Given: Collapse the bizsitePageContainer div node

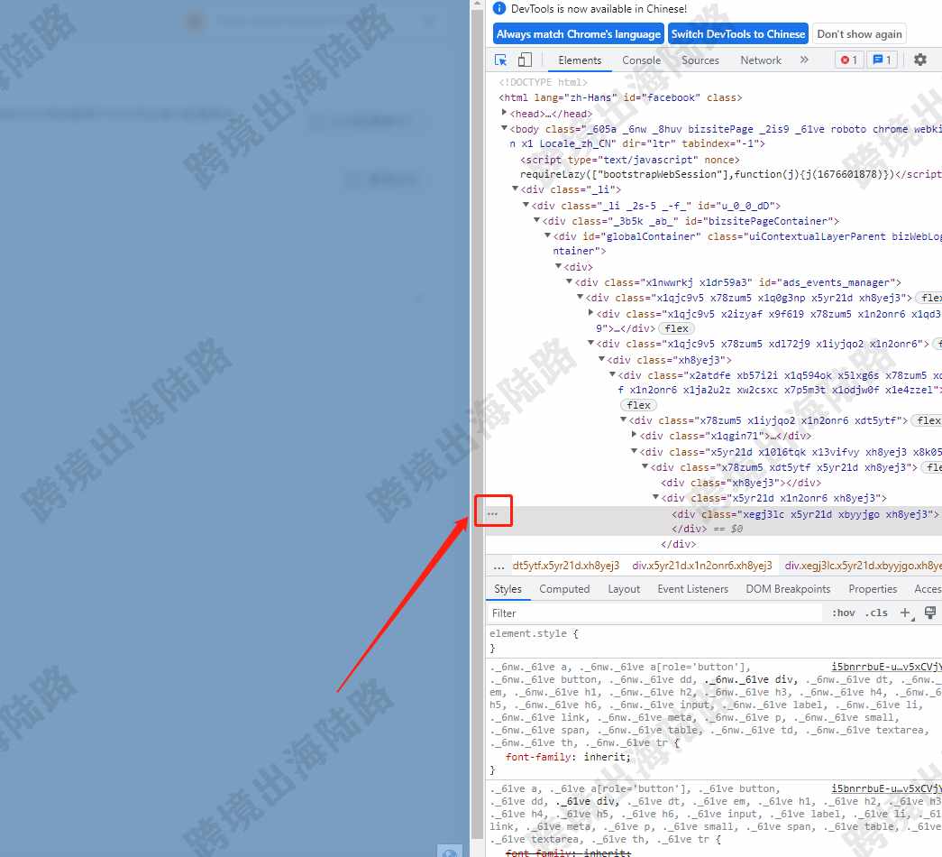Looking at the screenshot, I should (x=537, y=220).
